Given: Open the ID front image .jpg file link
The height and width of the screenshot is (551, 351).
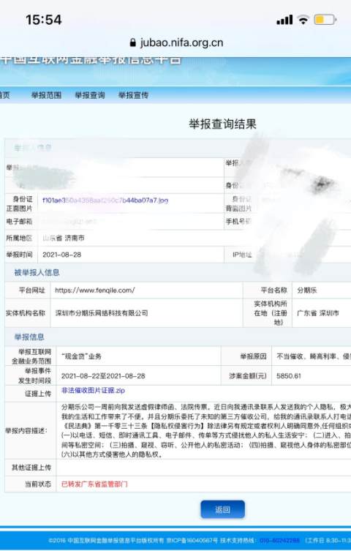Looking at the screenshot, I should click(105, 200).
